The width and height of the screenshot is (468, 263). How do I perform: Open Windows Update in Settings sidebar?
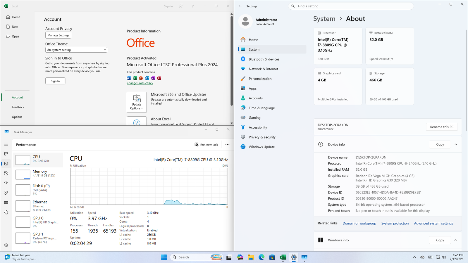coord(272,147)
